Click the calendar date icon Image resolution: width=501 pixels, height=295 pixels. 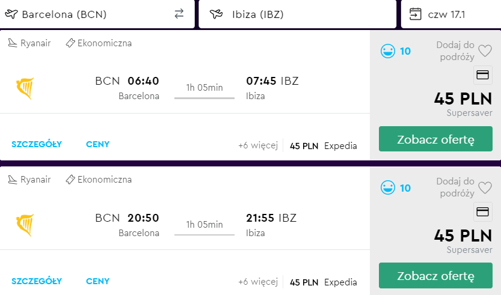point(415,14)
